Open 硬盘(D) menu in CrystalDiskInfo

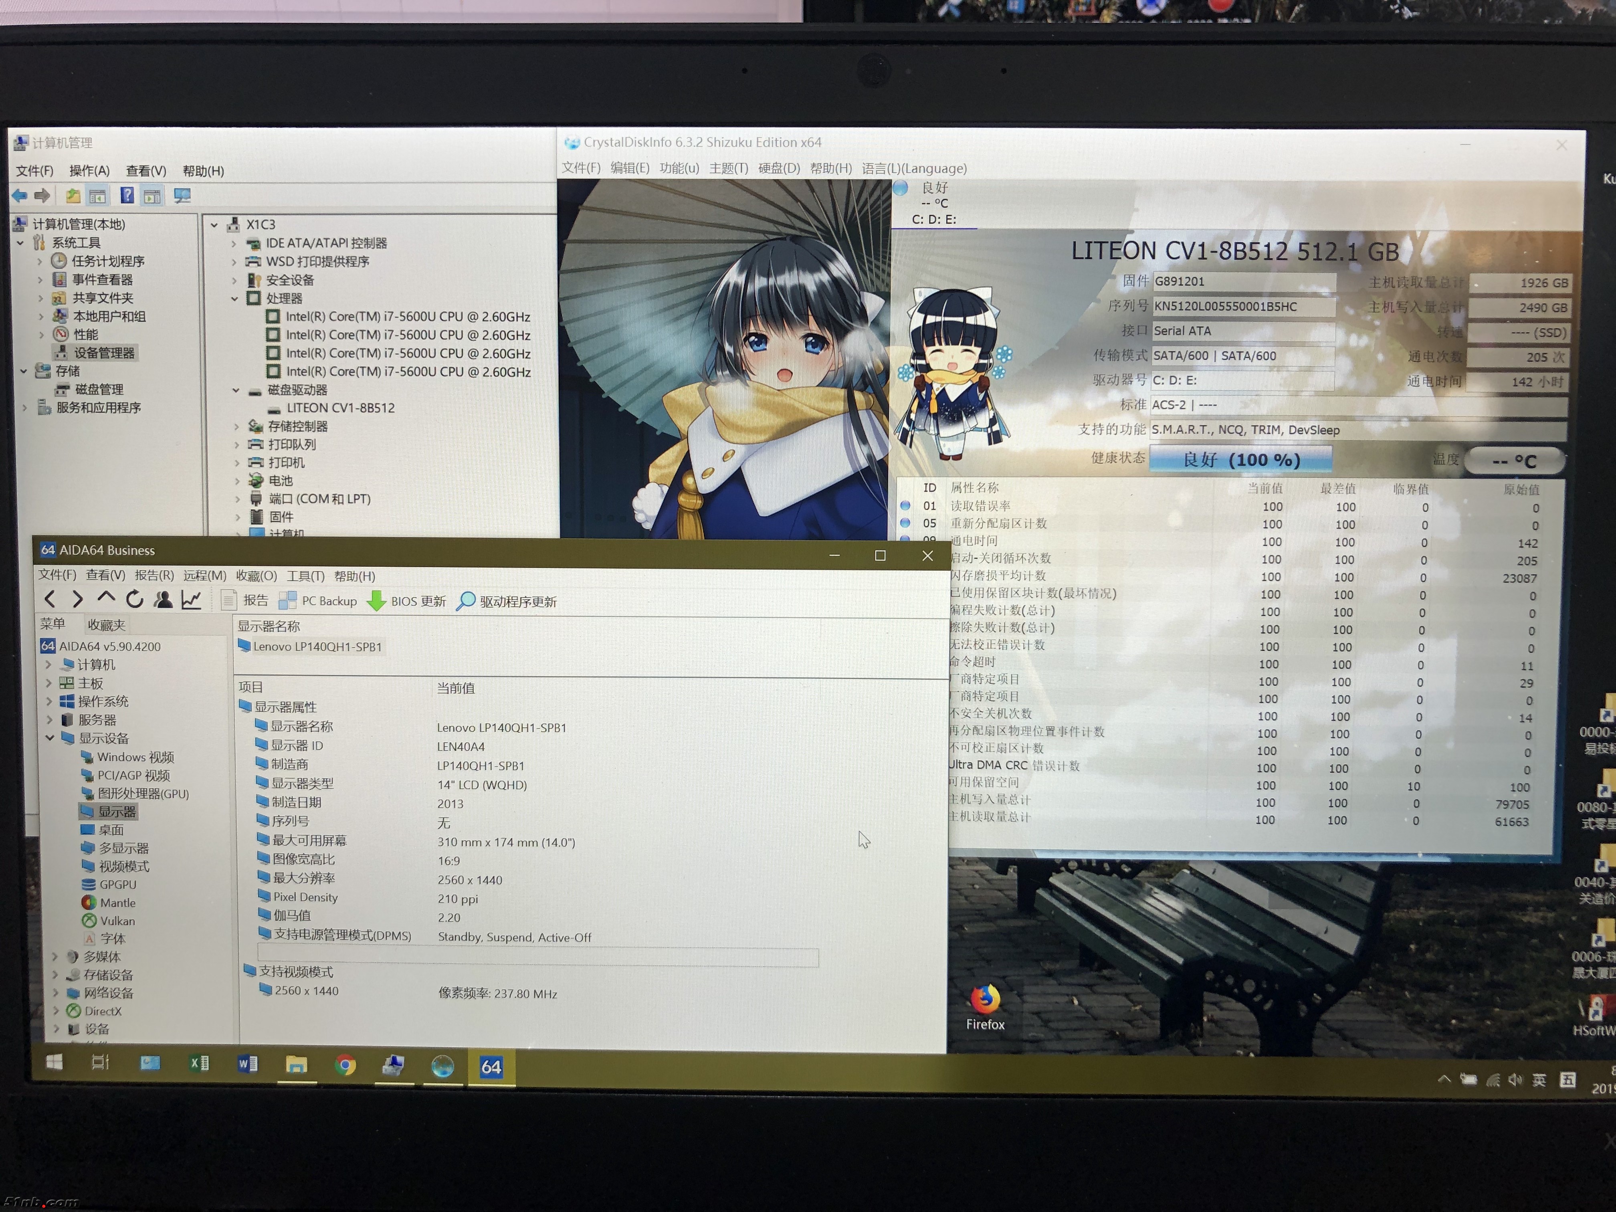779,168
